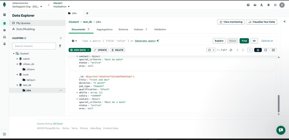Expand contact Object in Front end dev document
Screen dimensions: 289x140
coord(77,99)
